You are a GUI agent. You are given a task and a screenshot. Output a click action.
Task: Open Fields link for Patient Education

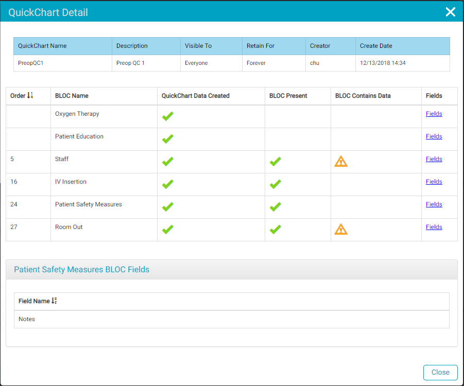(434, 136)
